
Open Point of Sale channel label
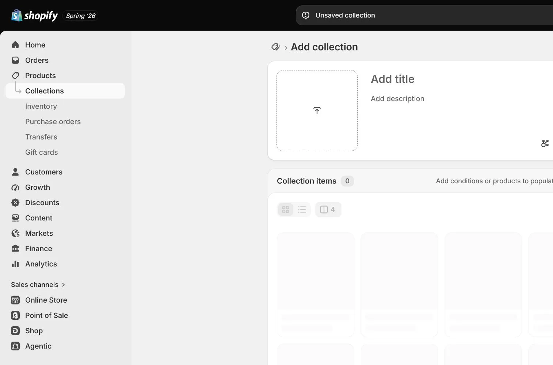click(x=47, y=315)
